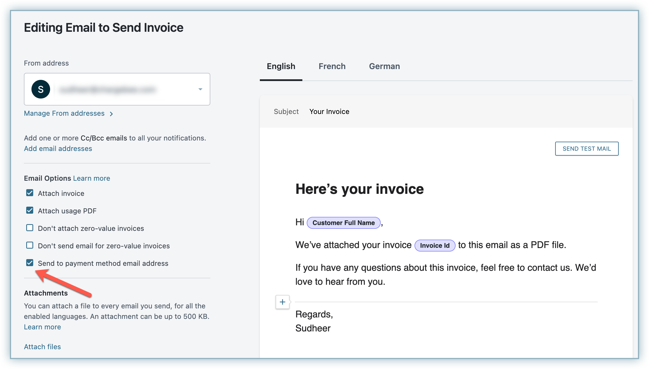Click the sender avatar letter S
The height and width of the screenshot is (369, 649).
pyautogui.click(x=41, y=89)
